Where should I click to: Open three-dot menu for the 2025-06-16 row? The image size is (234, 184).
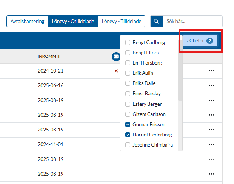pyautogui.click(x=211, y=85)
